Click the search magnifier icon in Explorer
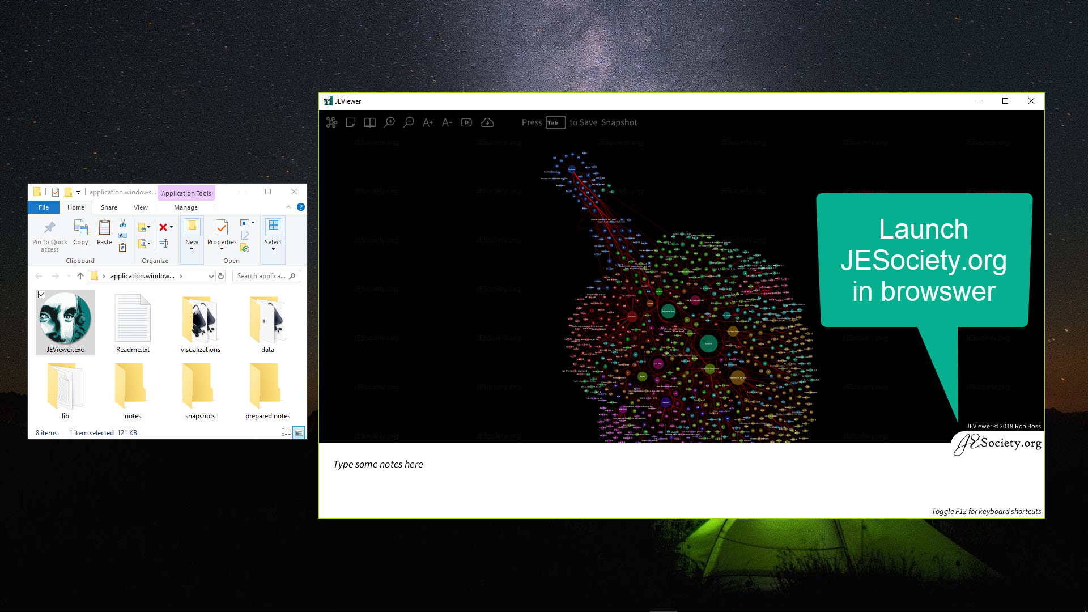 pyautogui.click(x=292, y=276)
